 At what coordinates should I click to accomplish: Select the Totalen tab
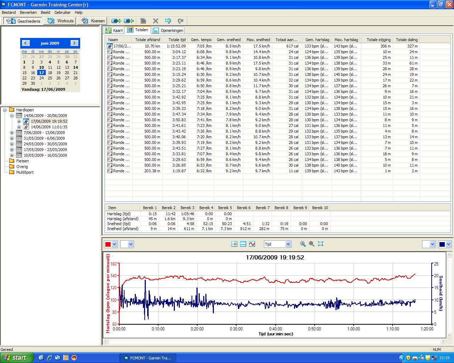[x=138, y=30]
